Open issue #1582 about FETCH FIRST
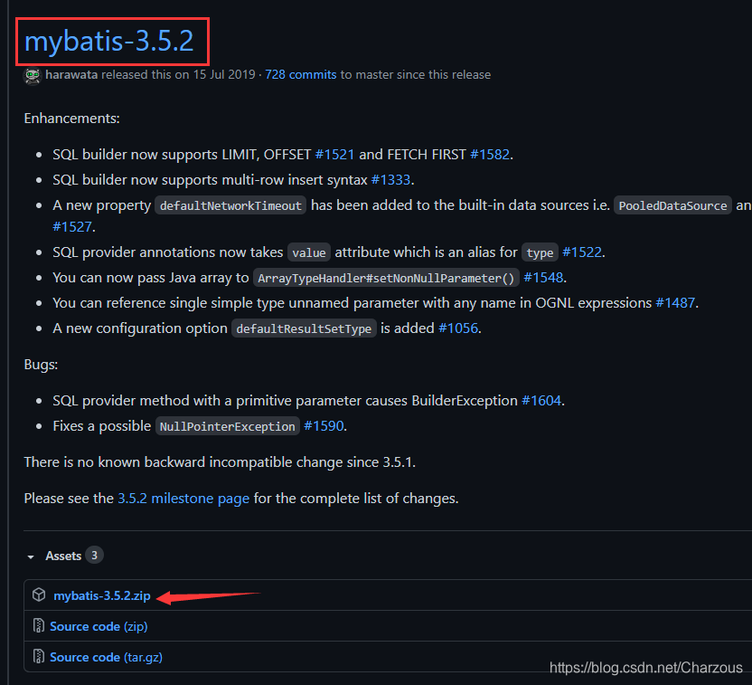Viewport: 752px width, 685px height. [x=490, y=154]
